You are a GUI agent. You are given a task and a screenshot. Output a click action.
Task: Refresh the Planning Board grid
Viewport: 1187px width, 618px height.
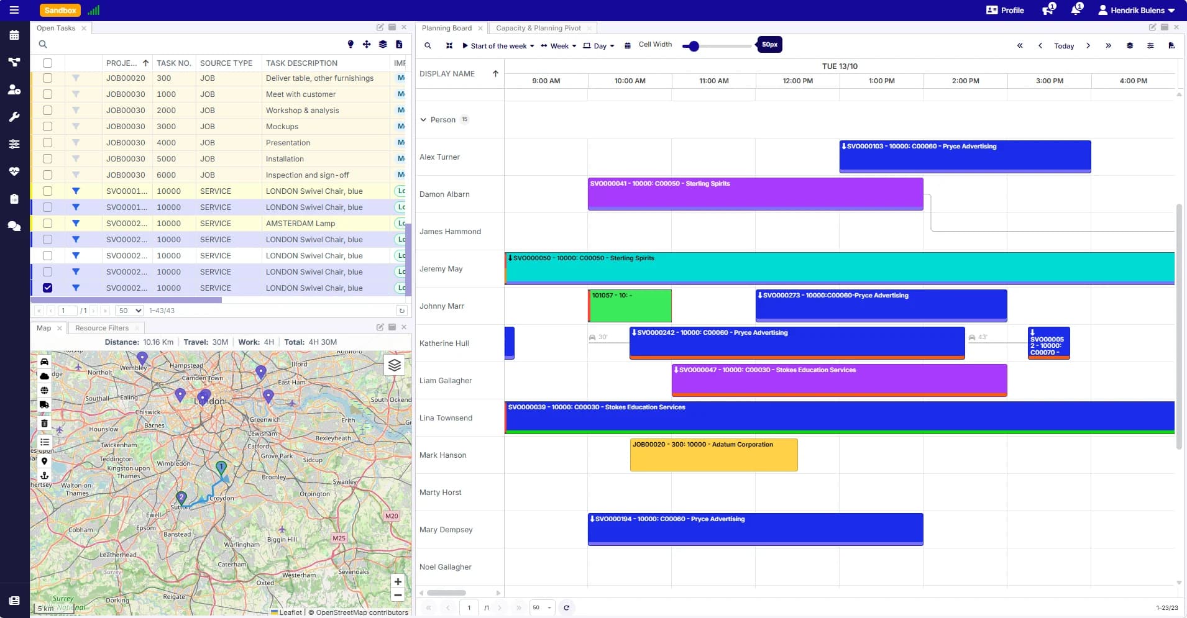[566, 607]
